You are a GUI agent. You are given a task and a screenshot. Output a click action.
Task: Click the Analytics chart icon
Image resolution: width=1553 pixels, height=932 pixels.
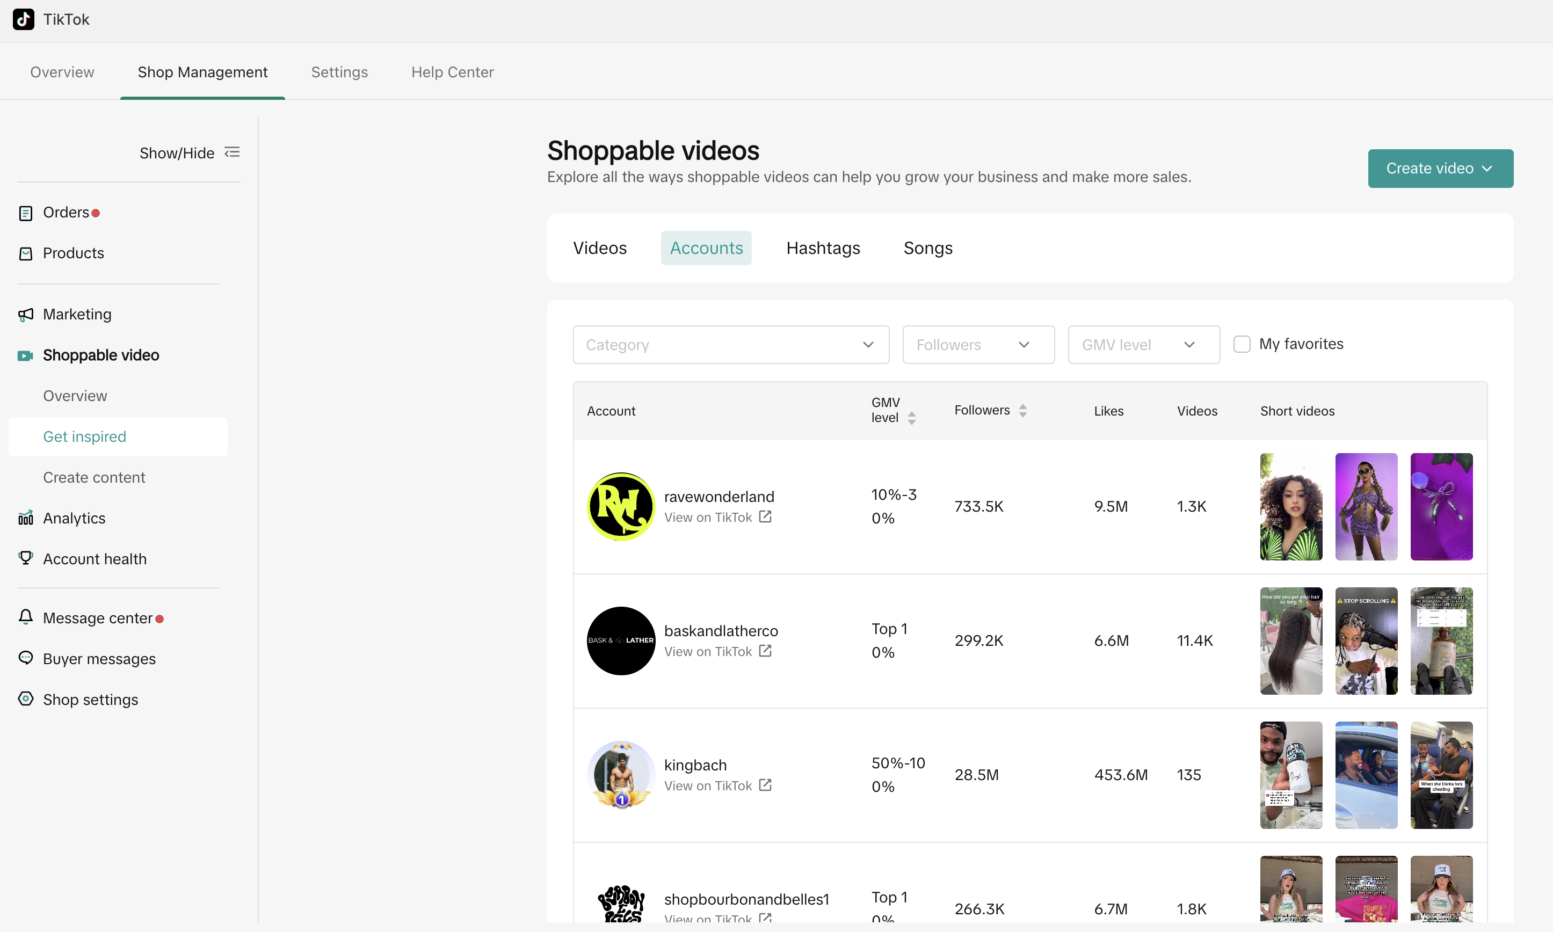[26, 518]
